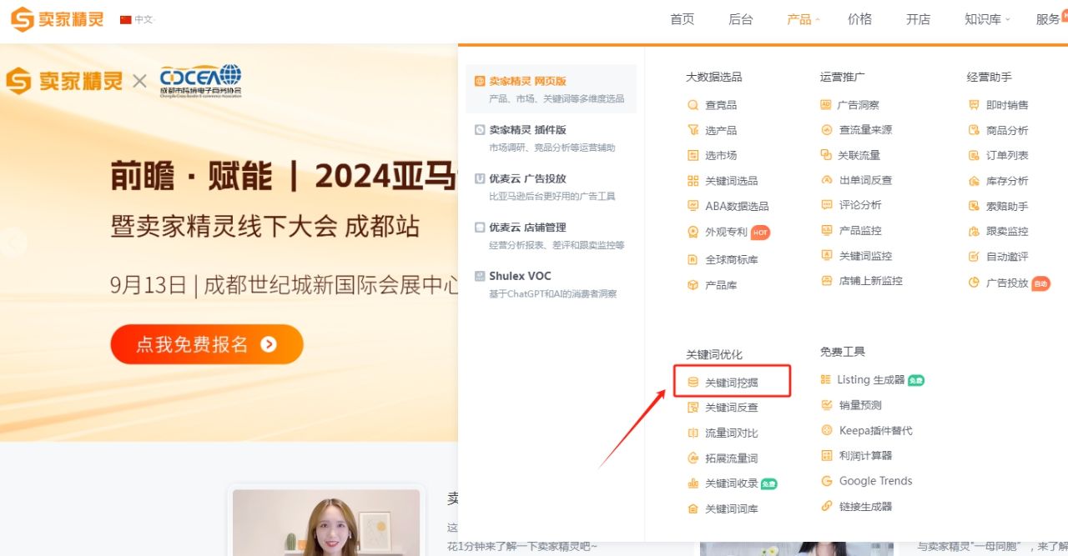Click the 卖家精灵 logo in the top bar
The image size is (1068, 556).
[x=58, y=19]
